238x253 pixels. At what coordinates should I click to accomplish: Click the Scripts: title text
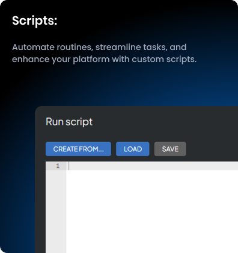point(34,20)
